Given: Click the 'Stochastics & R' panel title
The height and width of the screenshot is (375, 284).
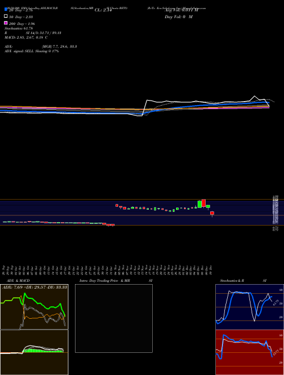Looking at the screenshot, I should [x=232, y=281].
